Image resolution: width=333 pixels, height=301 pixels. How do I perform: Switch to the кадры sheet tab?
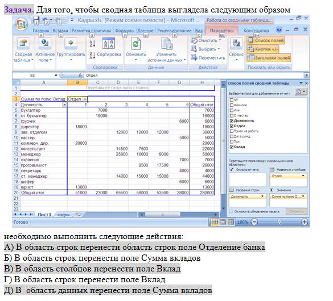tap(63, 215)
